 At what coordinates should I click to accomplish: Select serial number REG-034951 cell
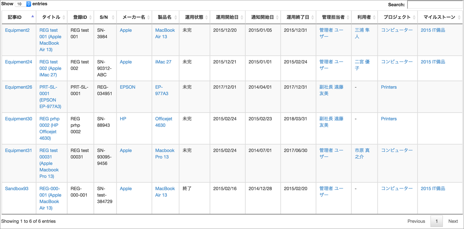tap(105, 97)
